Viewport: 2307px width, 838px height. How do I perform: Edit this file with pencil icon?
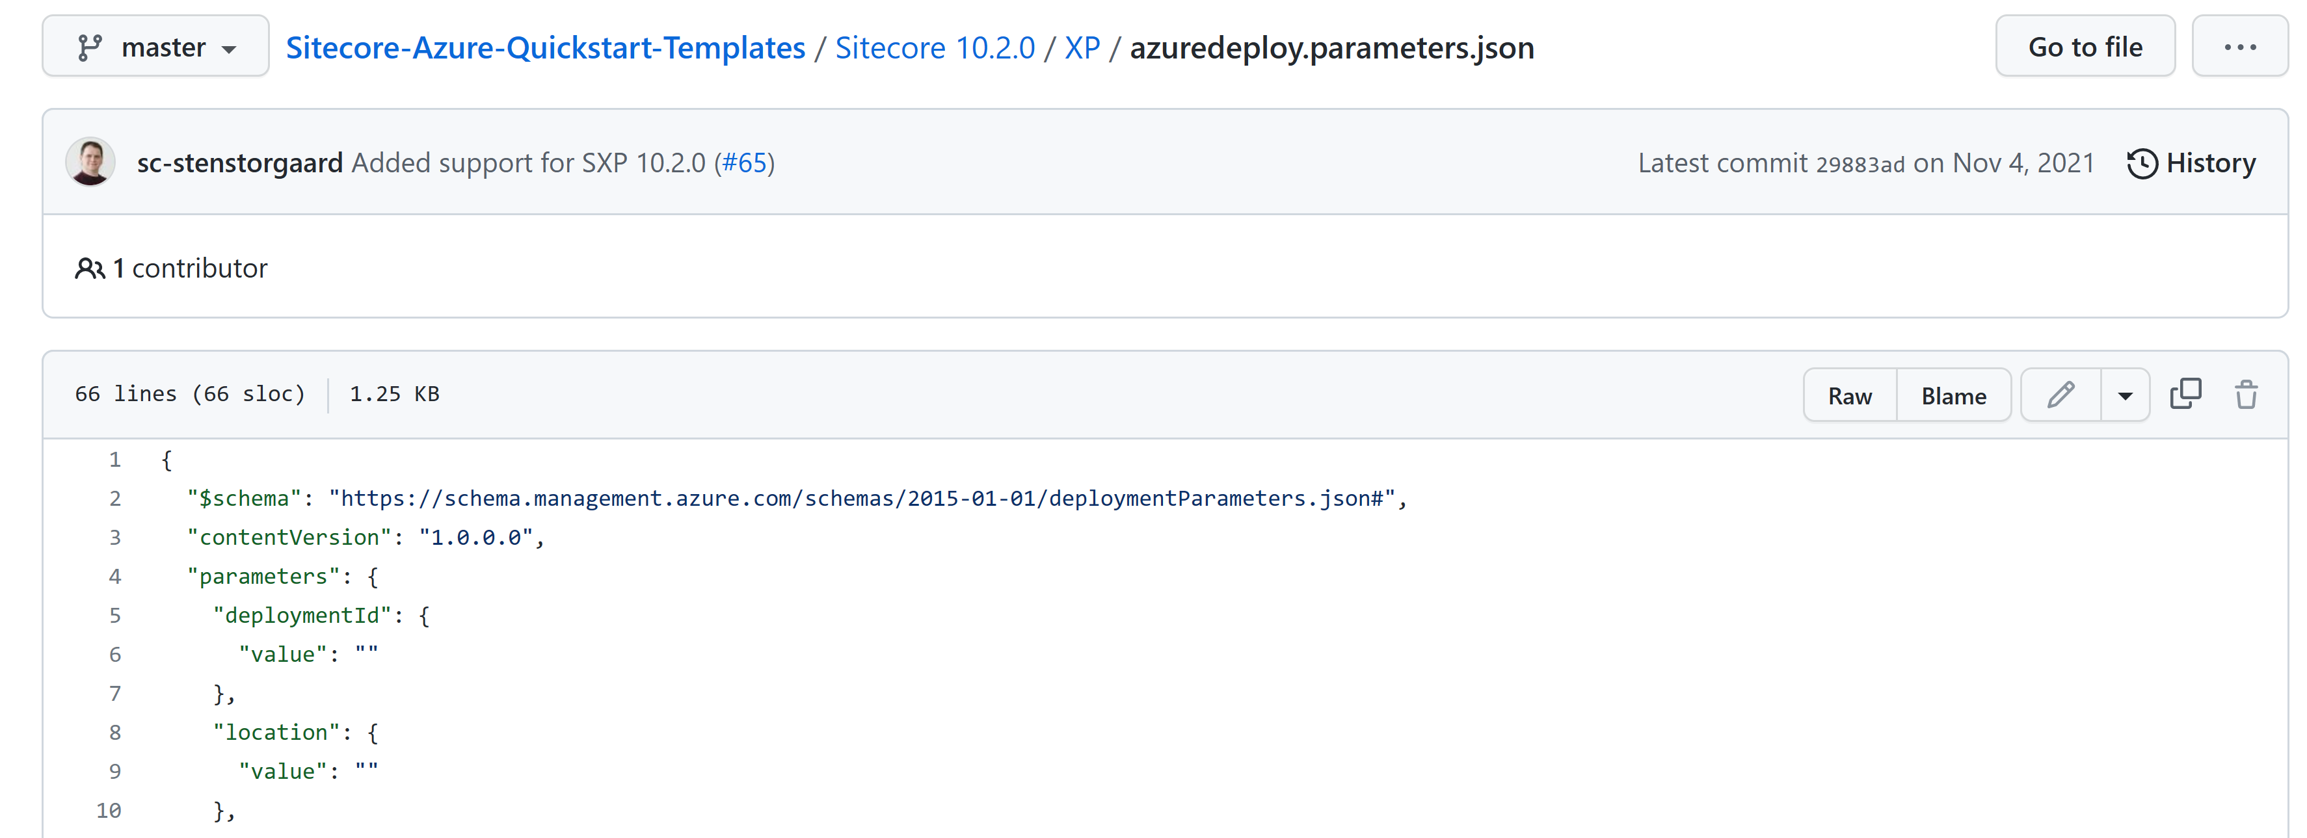pos(2060,395)
